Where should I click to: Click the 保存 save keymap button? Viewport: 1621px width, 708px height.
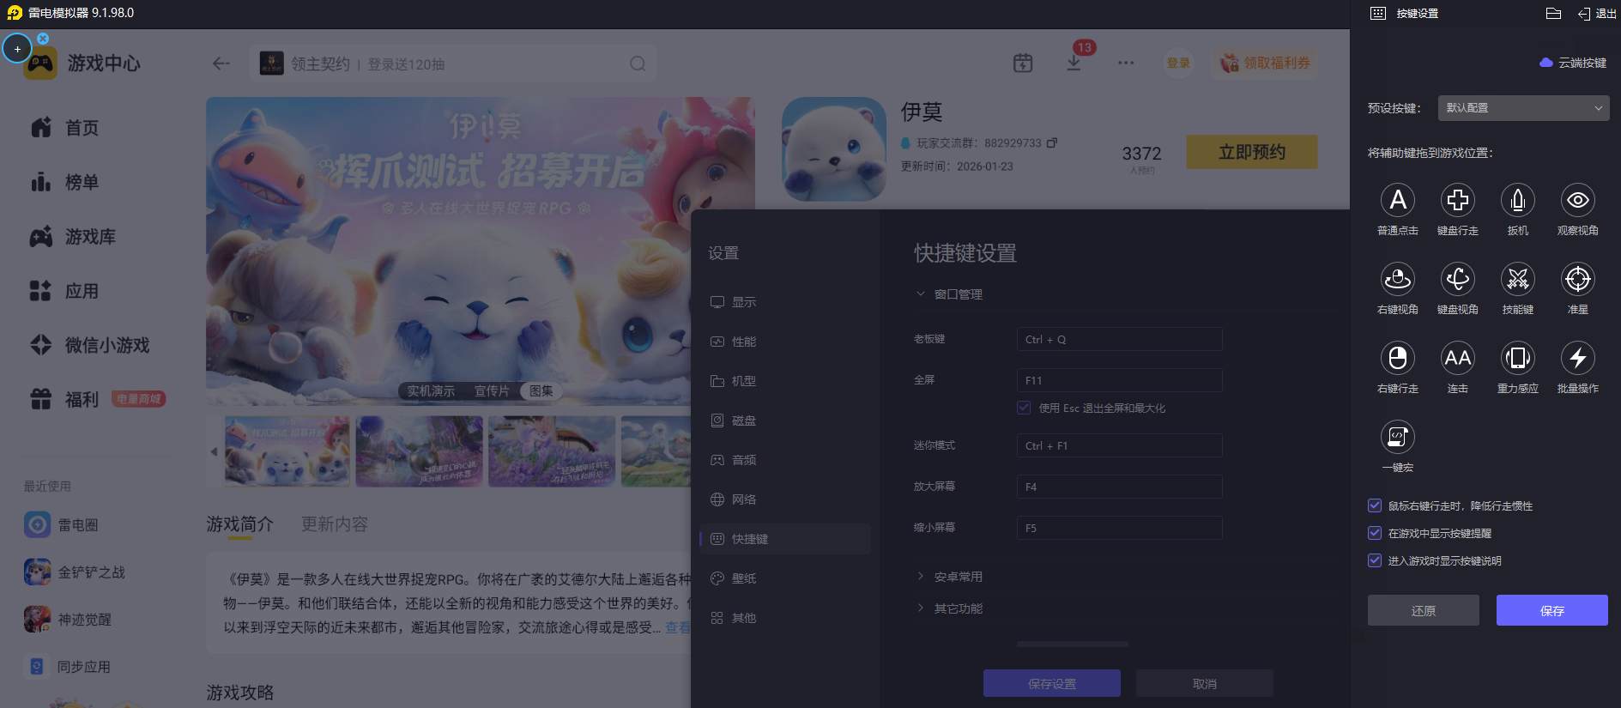pyautogui.click(x=1552, y=610)
